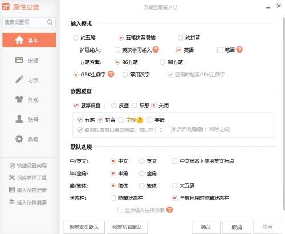The width and height of the screenshot is (285, 234).
Task: Click yellow help icon beside 字根
Action: tap(140, 120)
